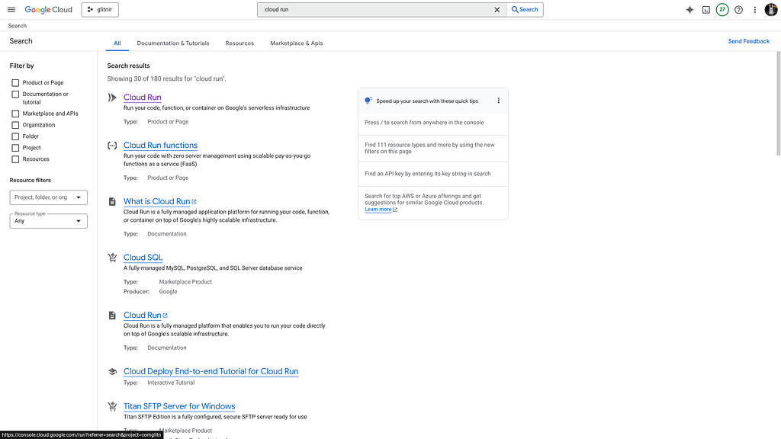The width and height of the screenshot is (781, 439).
Task: Click the page vertical scrollbar
Action: 778,103
